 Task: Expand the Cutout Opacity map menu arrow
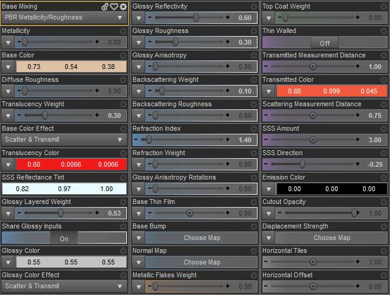269,213
